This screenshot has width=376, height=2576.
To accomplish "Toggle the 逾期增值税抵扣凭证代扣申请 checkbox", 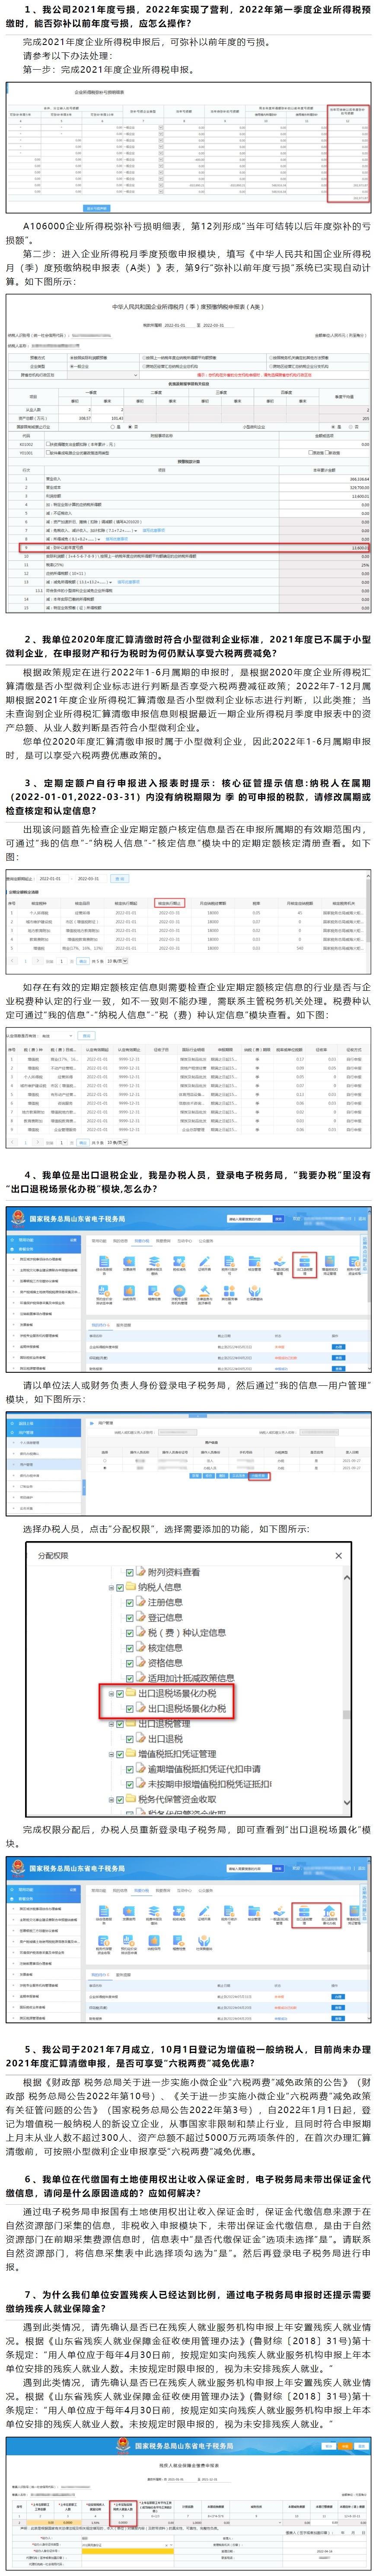I will (x=130, y=1769).
